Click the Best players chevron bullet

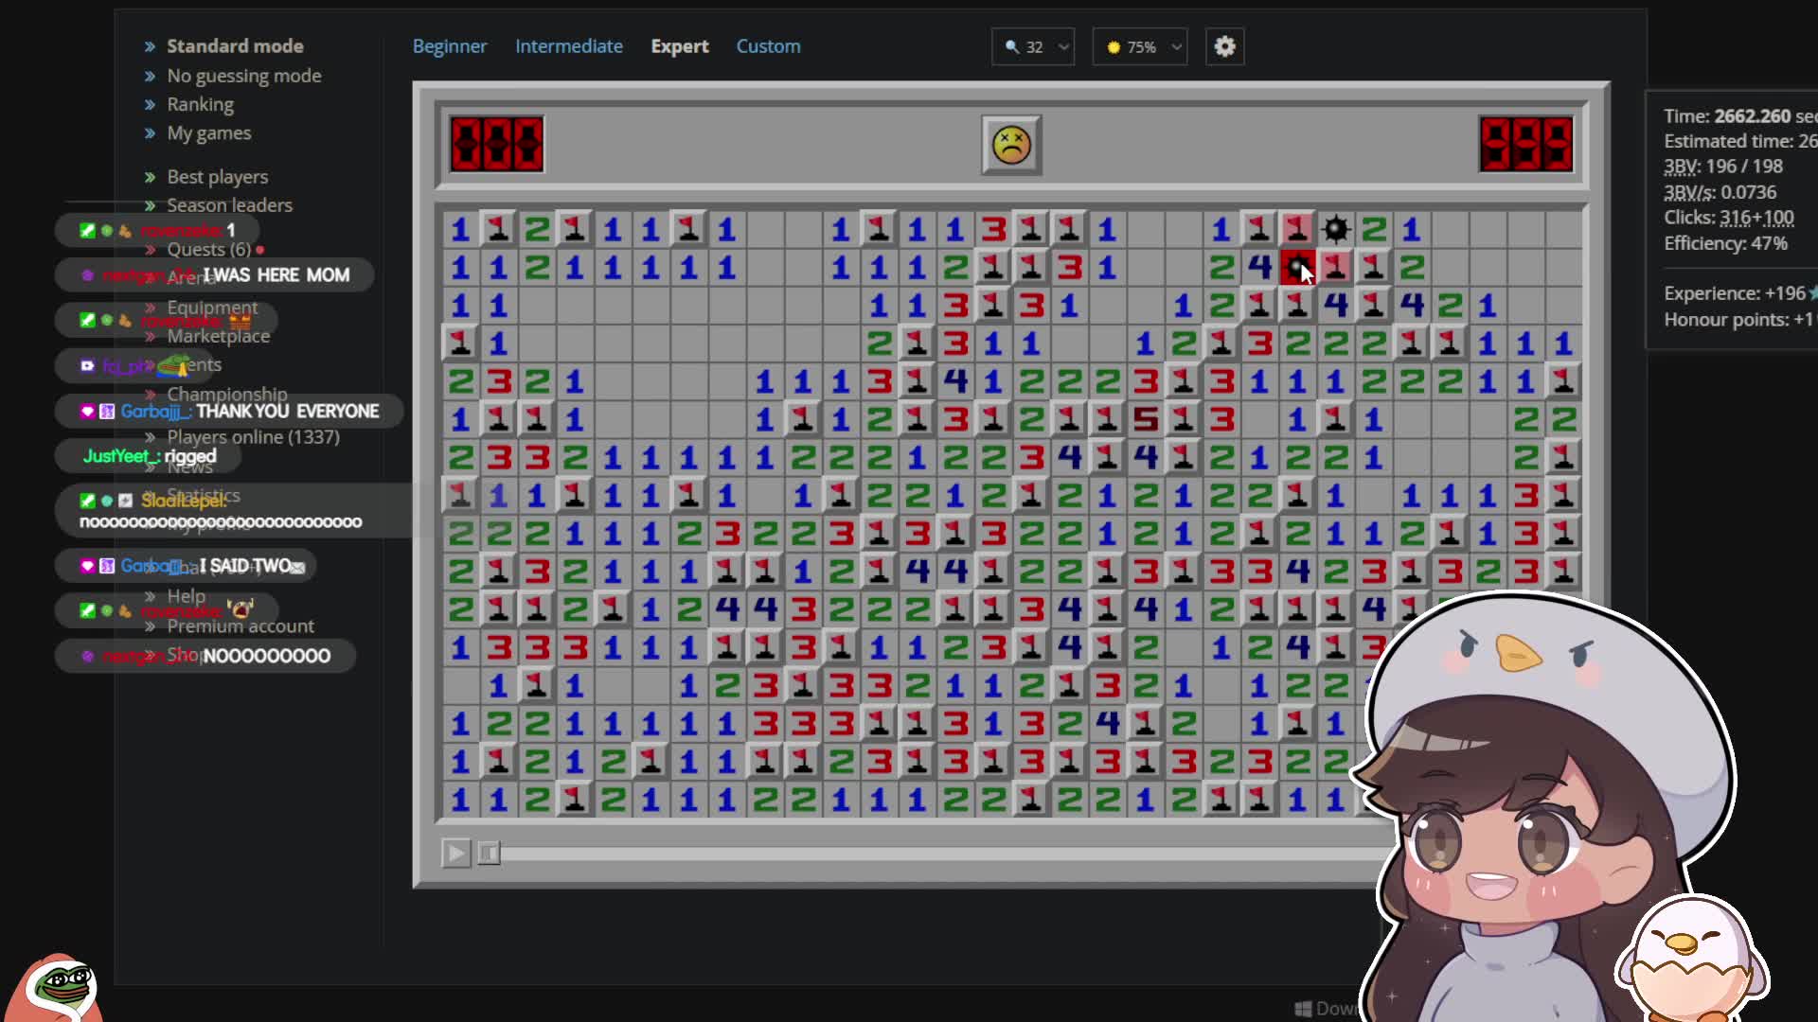[150, 177]
